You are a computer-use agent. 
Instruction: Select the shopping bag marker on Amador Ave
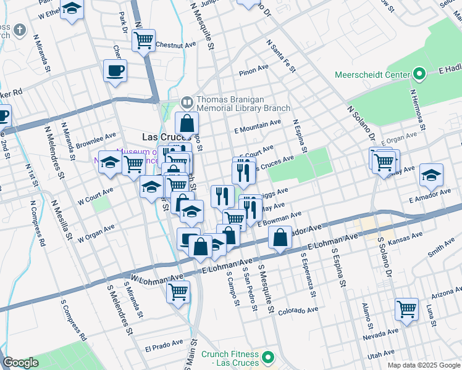point(280,237)
